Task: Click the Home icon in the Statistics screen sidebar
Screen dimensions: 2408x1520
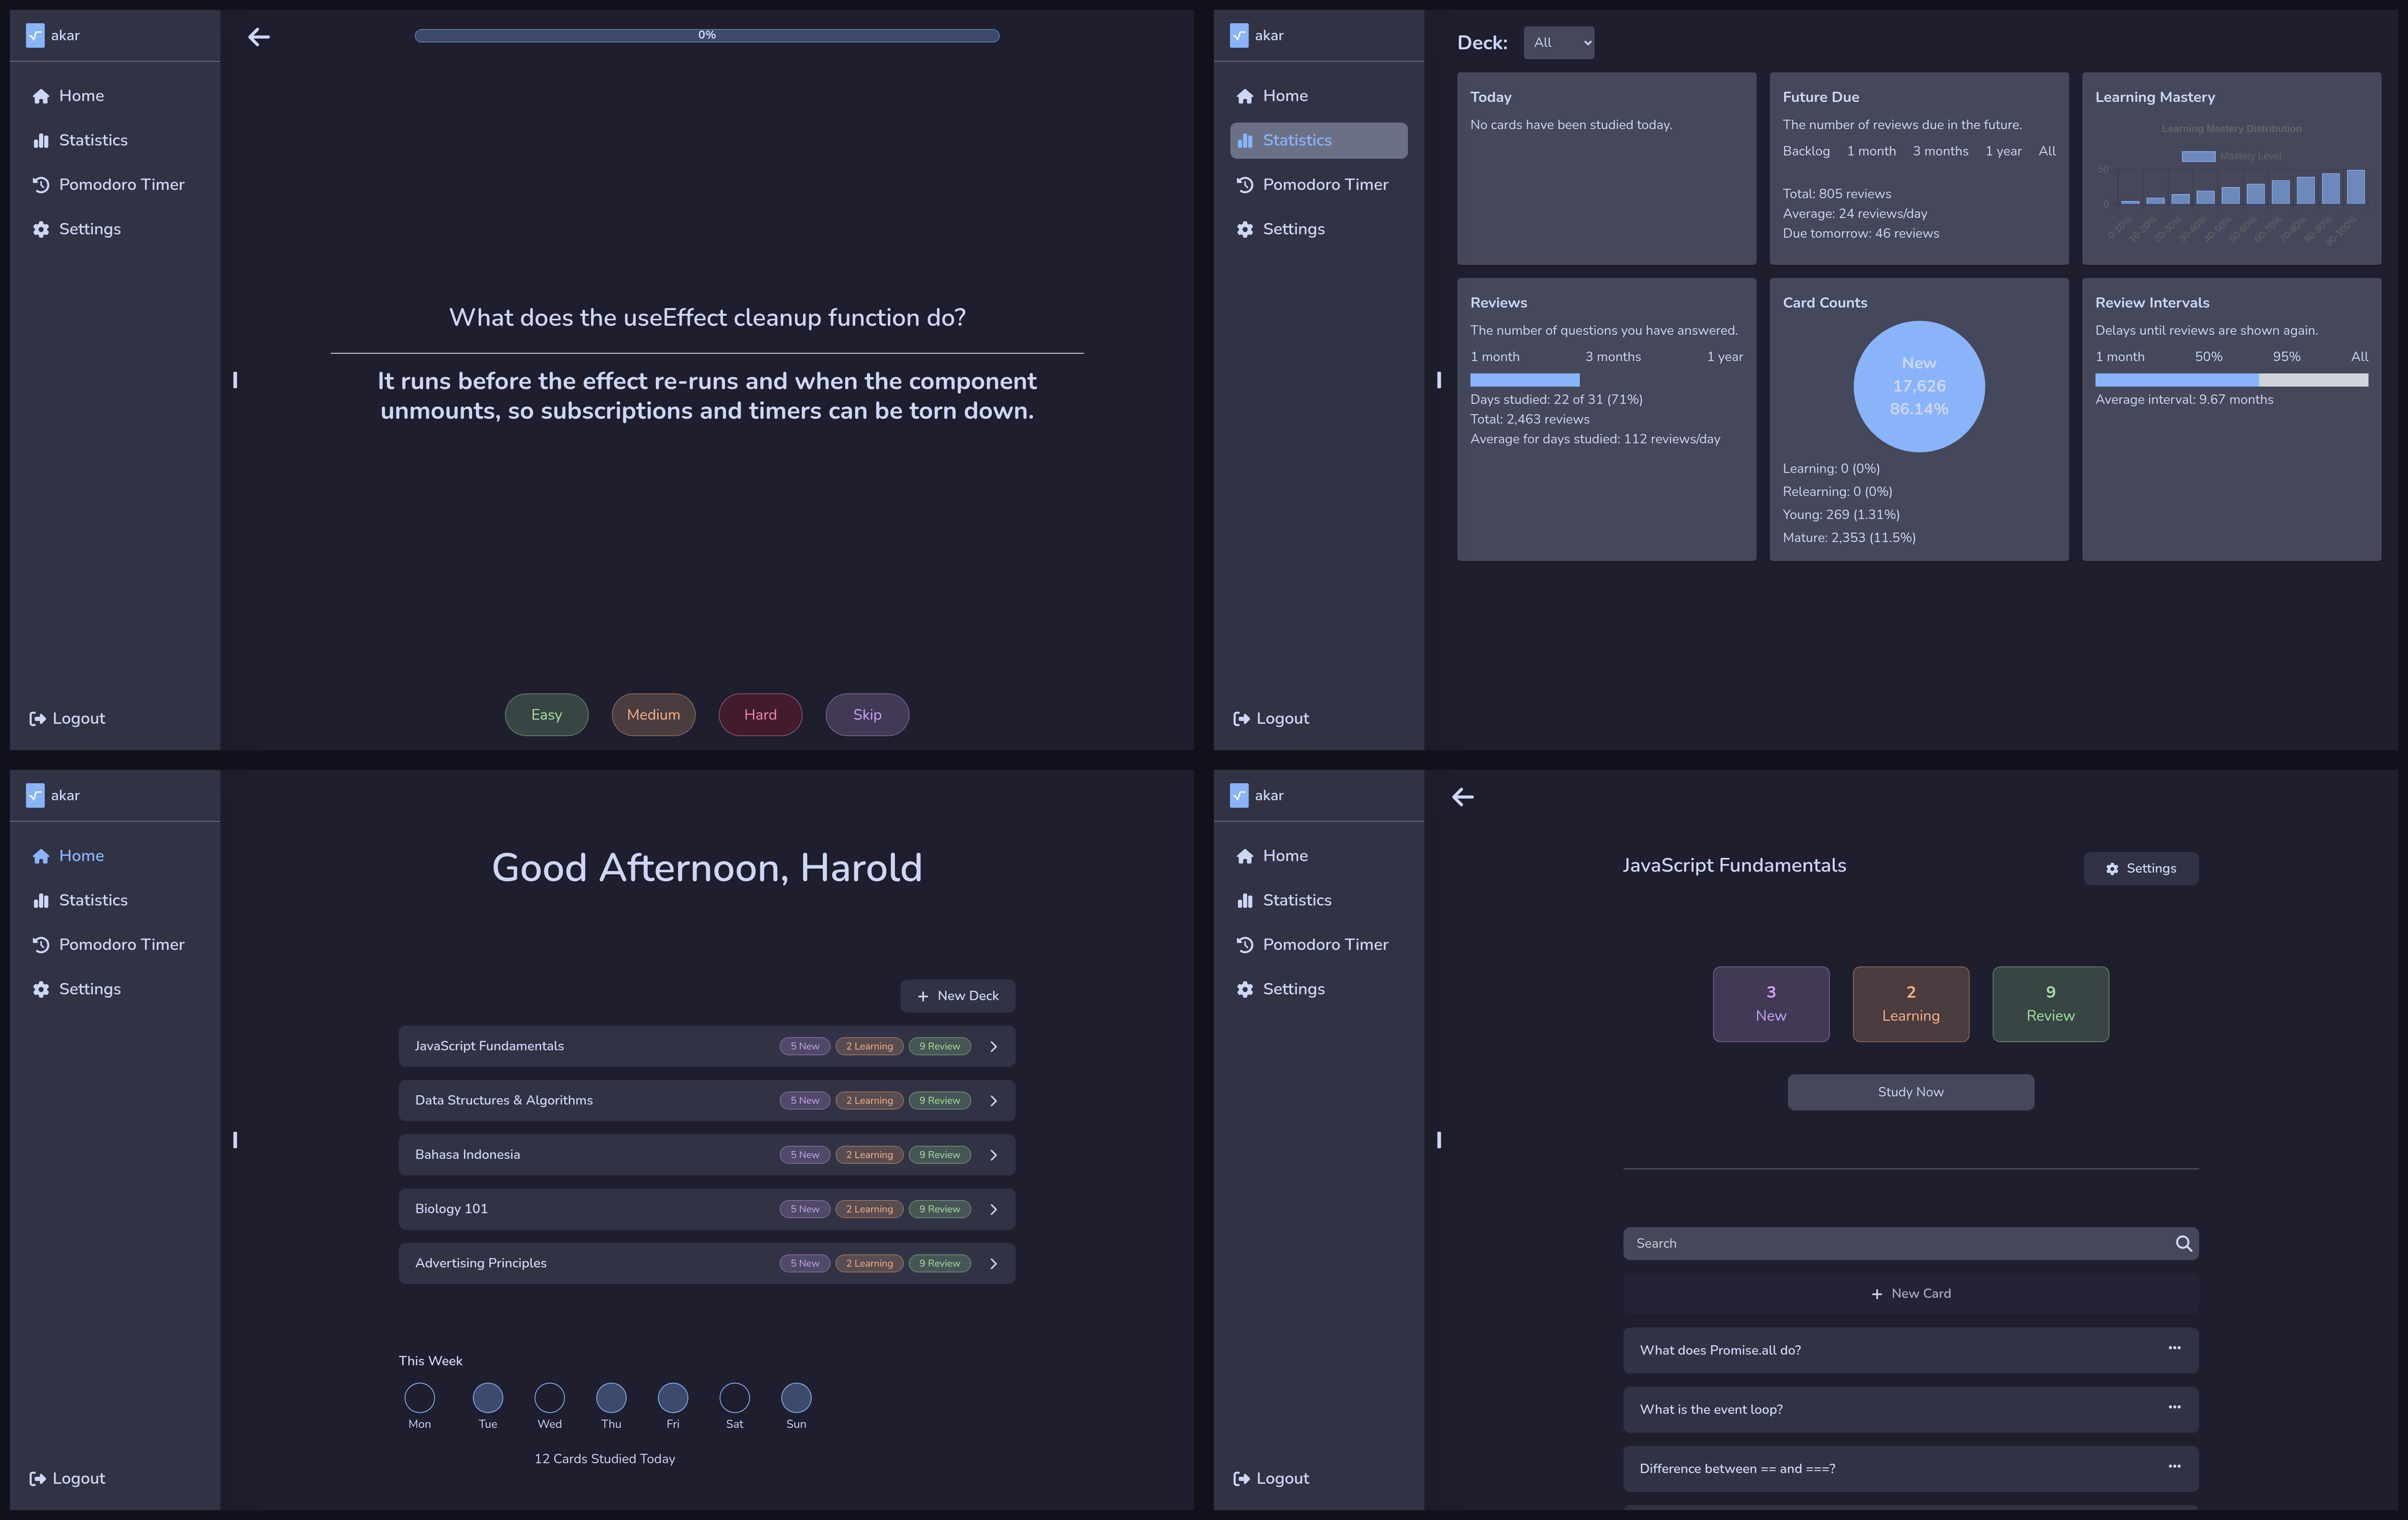Action: (x=1245, y=96)
